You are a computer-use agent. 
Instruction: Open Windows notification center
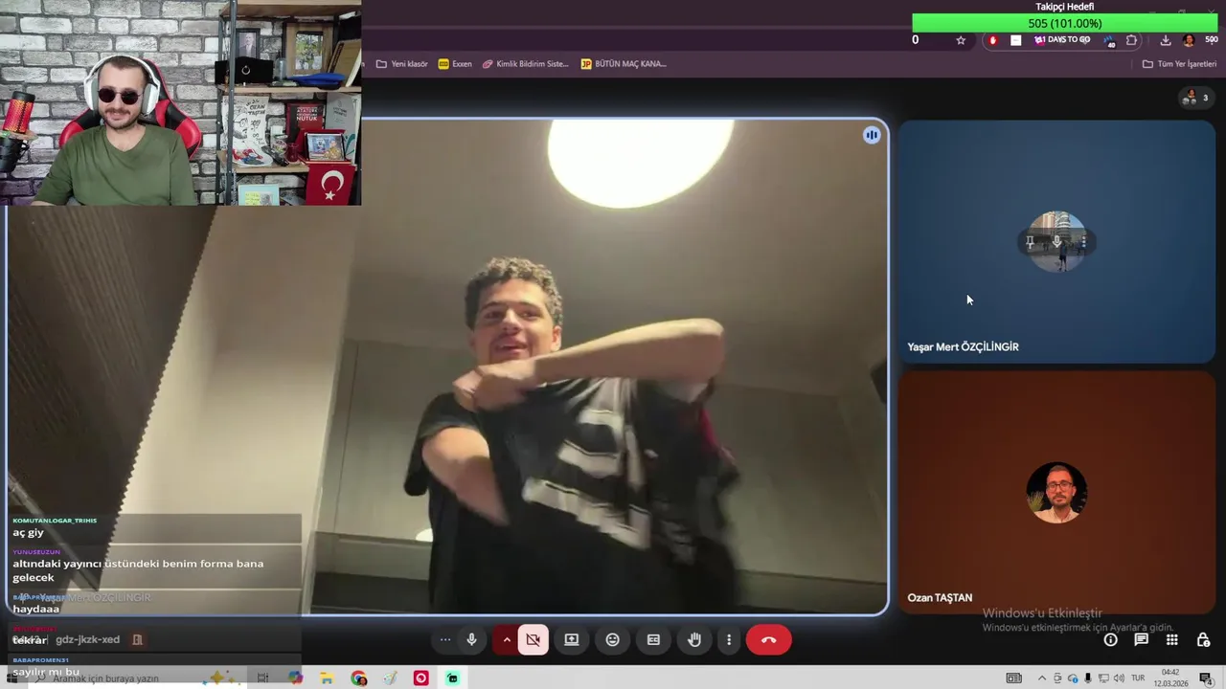[x=1206, y=678]
